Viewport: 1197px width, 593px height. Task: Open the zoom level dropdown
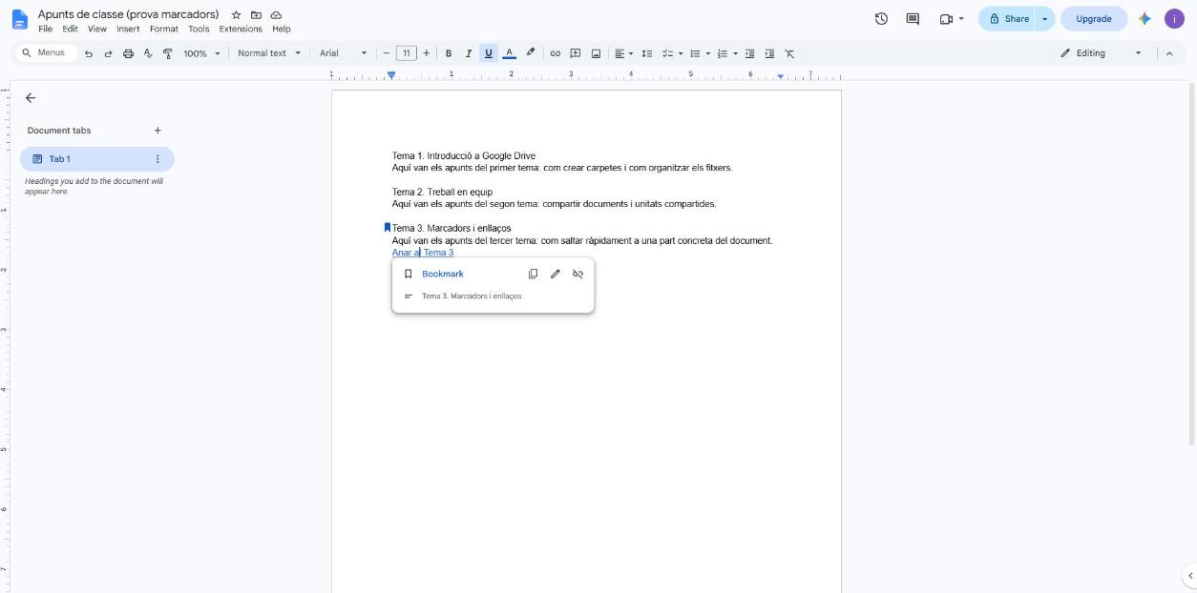click(201, 53)
